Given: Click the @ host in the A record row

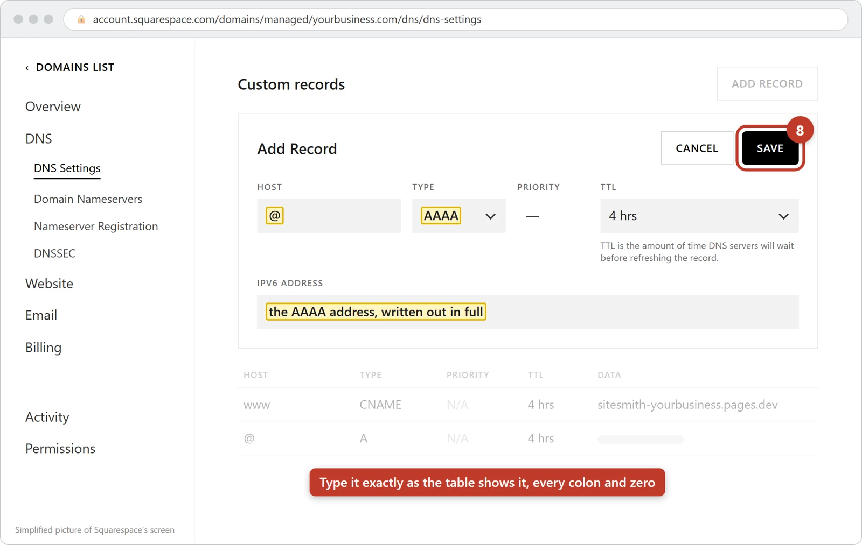Looking at the screenshot, I should point(249,438).
